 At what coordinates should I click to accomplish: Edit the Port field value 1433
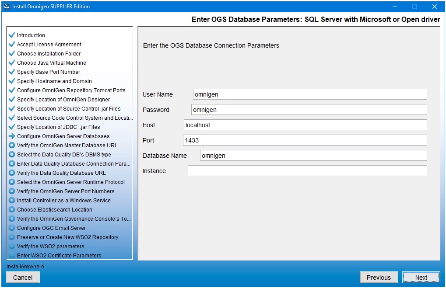(305, 140)
